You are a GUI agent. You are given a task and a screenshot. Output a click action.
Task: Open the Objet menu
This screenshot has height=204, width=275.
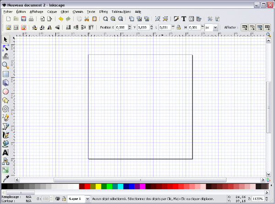point(65,11)
